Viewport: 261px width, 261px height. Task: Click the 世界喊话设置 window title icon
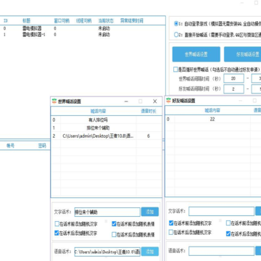point(54,101)
